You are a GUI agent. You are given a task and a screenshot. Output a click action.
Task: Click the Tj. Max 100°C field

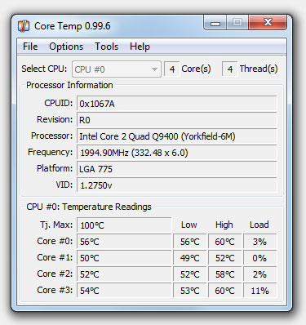point(124,225)
